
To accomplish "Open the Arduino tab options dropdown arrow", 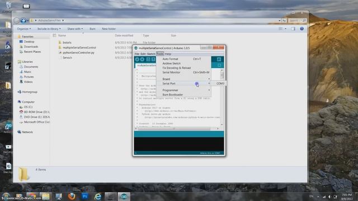I will pyautogui.click(x=219, y=65).
